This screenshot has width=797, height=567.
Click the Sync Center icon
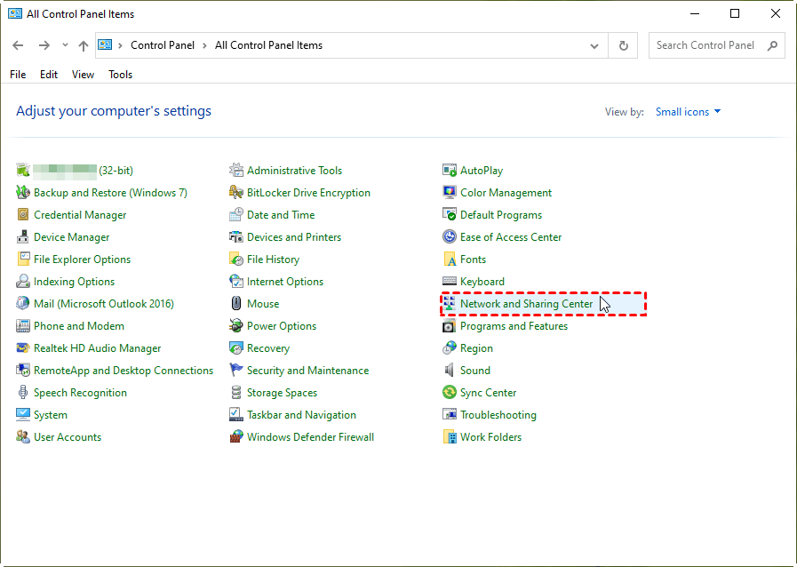[x=450, y=393]
